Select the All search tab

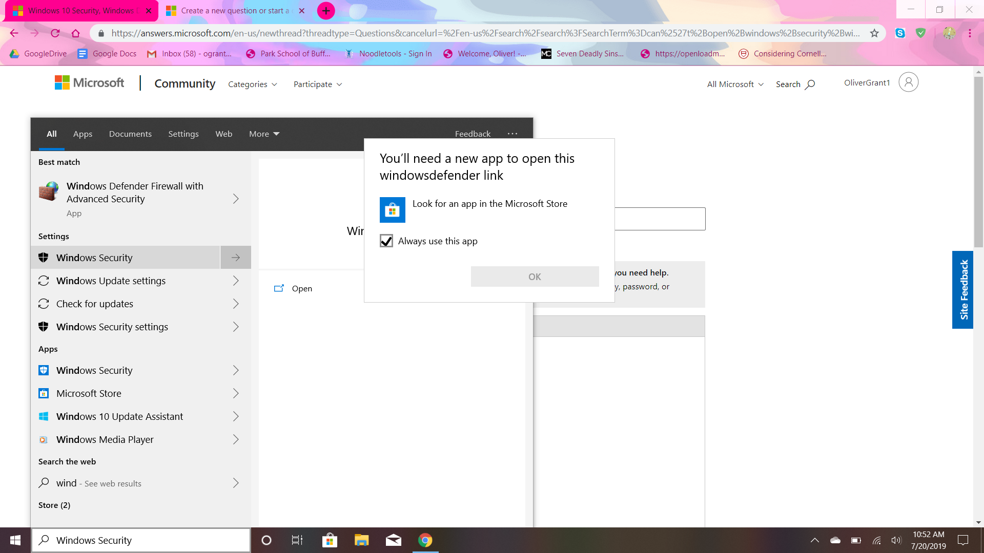(x=52, y=134)
